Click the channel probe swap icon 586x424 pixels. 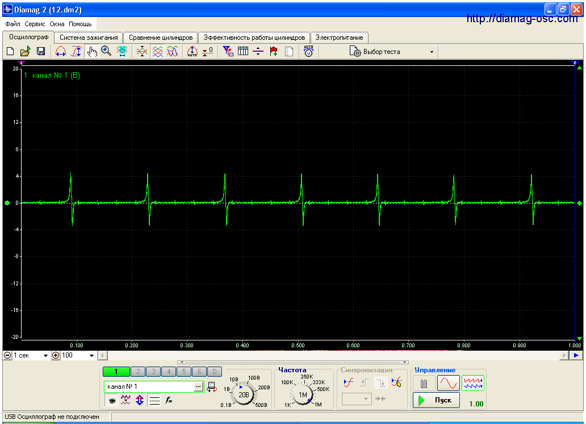(212, 386)
